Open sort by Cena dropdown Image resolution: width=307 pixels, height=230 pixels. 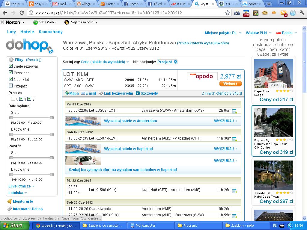pos(105,62)
